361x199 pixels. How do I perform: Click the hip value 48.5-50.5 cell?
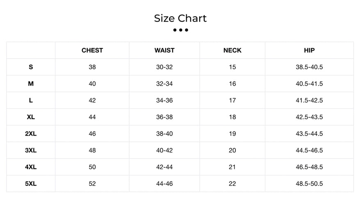click(x=309, y=183)
